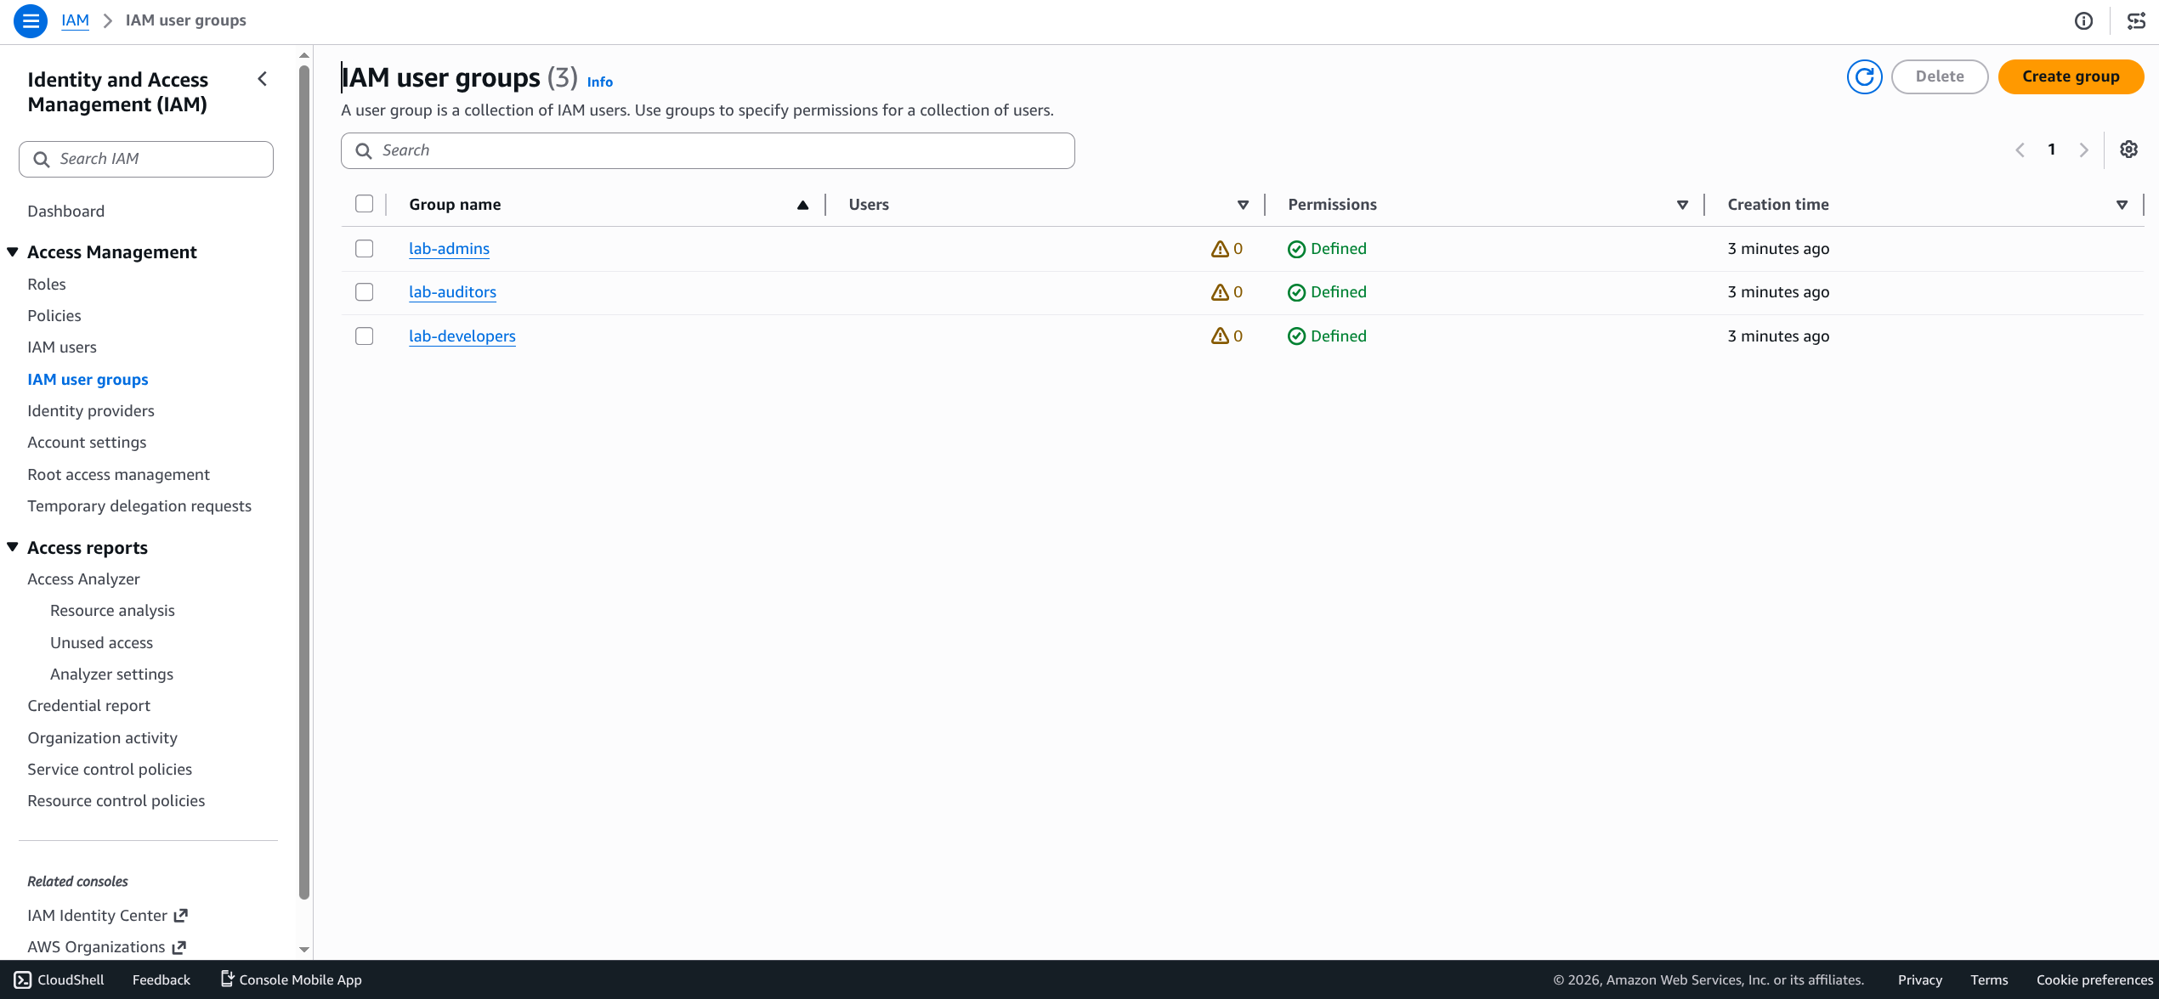Image resolution: width=2159 pixels, height=999 pixels.
Task: Refresh the user groups list
Action: point(1864,76)
